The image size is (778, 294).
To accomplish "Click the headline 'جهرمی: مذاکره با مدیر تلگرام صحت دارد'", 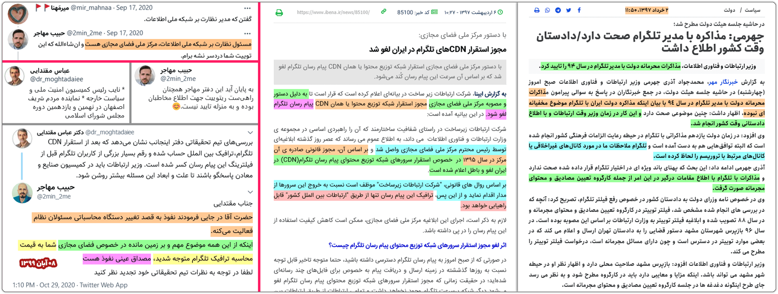I will point(650,42).
